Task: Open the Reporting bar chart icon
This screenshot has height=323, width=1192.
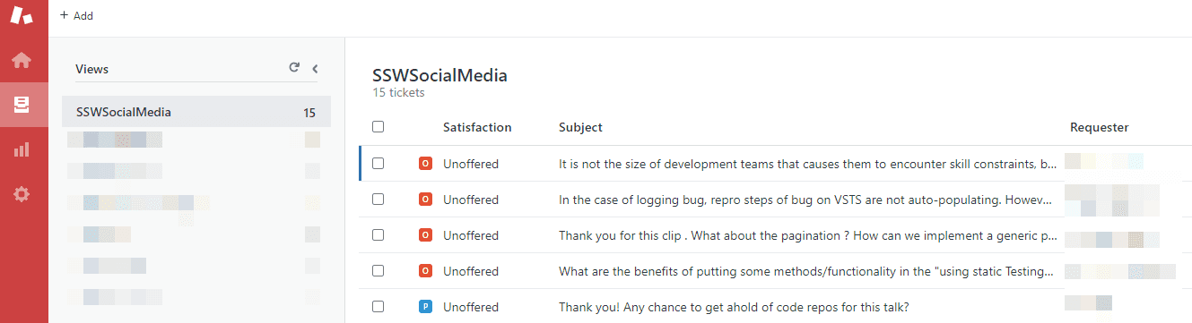Action: point(22,149)
